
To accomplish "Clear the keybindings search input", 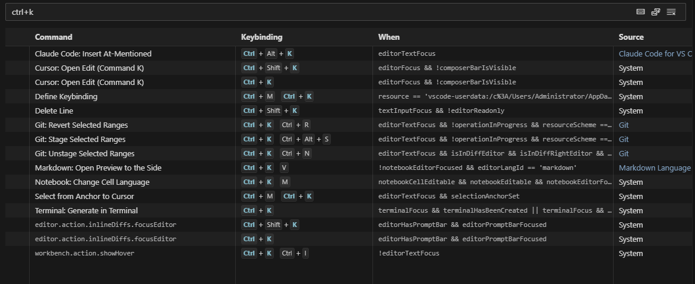I will tap(671, 12).
